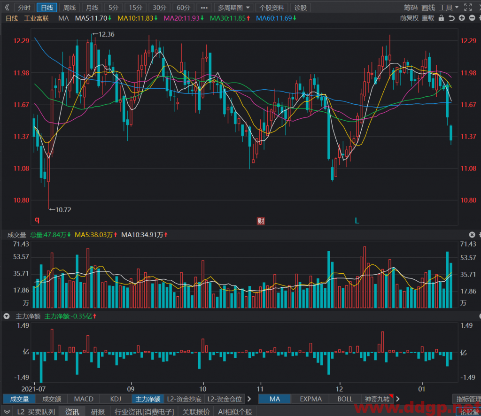Image resolution: width=481 pixels, height=416 pixels.
Task: Click the 工业富联 stock name
Action: point(37,18)
